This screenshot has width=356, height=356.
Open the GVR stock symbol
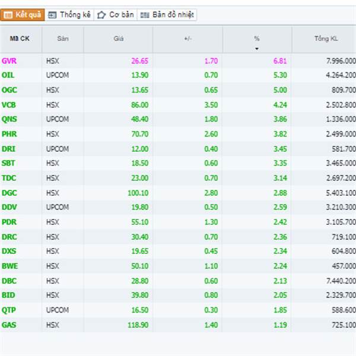9,61
